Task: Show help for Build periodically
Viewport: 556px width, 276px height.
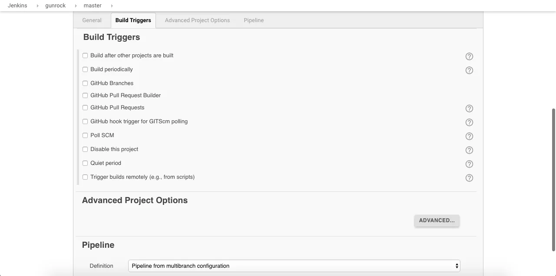Action: [x=469, y=70]
